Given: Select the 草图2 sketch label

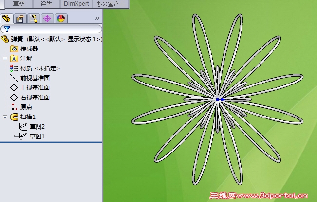Looking at the screenshot, I should [x=37, y=127].
